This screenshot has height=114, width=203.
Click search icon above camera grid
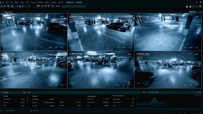pos(199,12)
